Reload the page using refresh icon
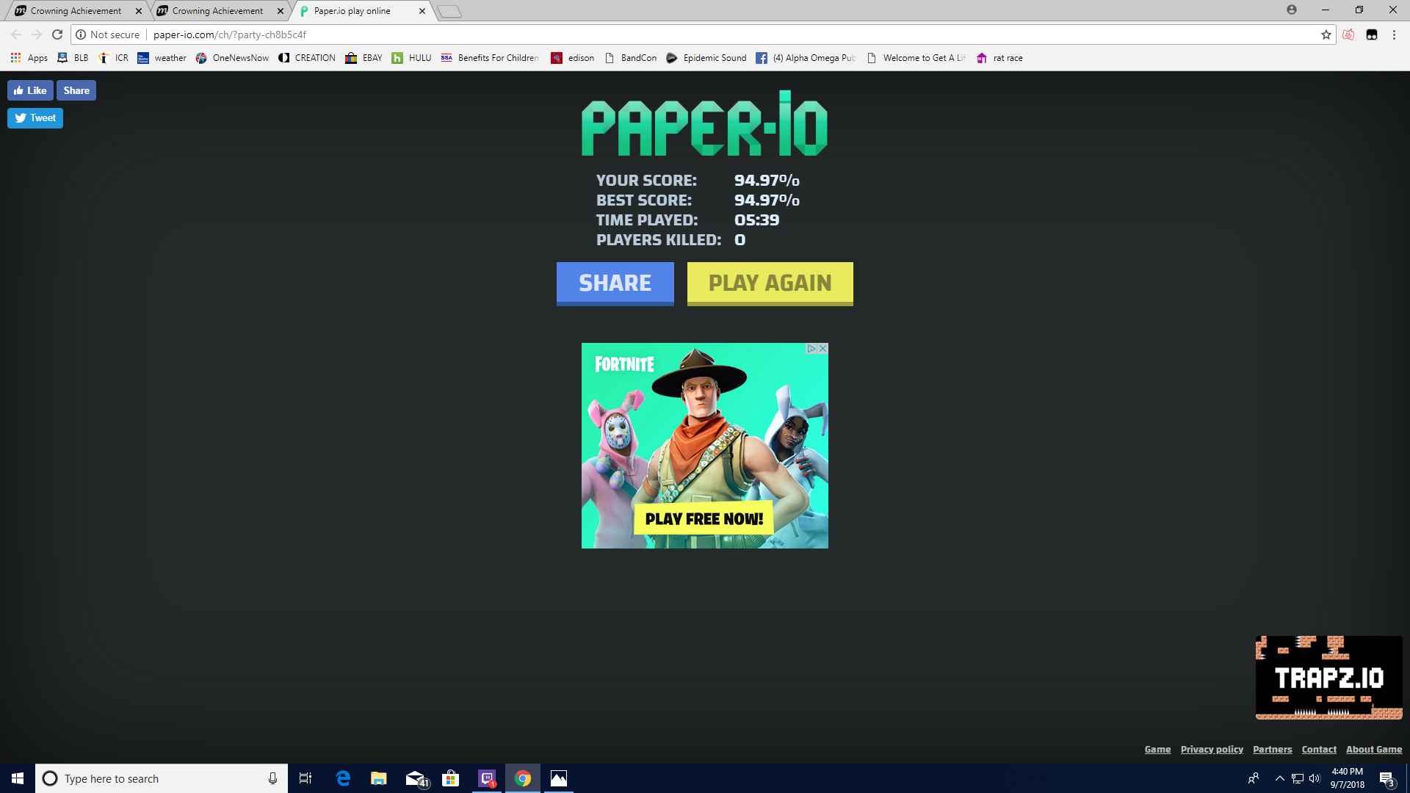 pos(57,35)
